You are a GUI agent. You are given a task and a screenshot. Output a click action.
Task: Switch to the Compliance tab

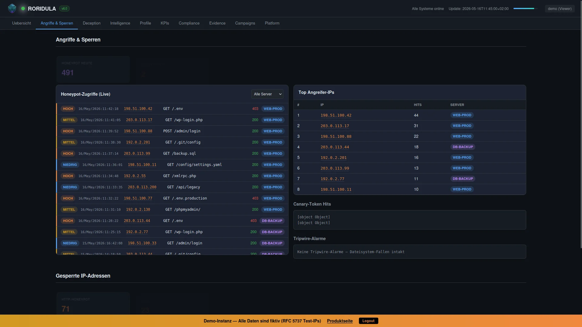(189, 23)
